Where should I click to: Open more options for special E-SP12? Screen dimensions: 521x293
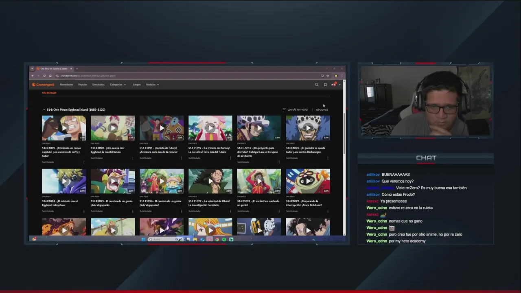279,162
